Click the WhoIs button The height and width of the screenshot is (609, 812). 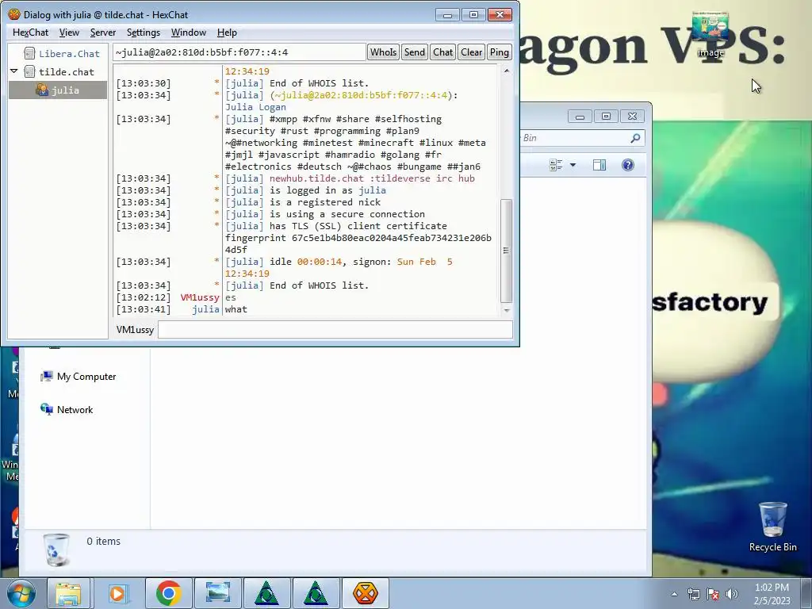pos(383,52)
